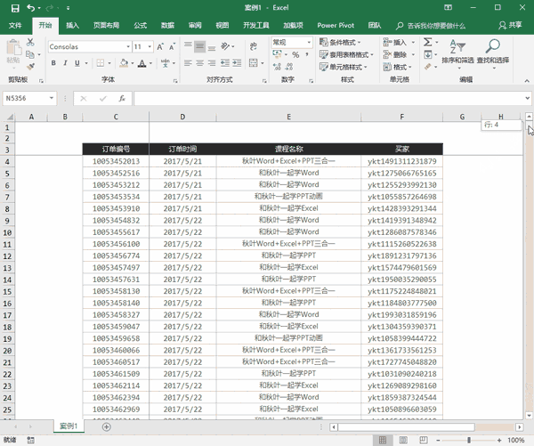Switch to the 数据 Data tab
The height and width of the screenshot is (446, 534).
167,26
